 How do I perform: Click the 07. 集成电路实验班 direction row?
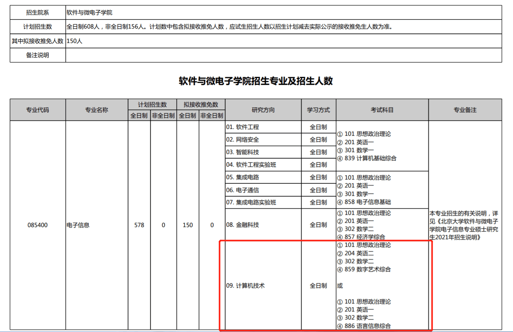pyautogui.click(x=263, y=202)
